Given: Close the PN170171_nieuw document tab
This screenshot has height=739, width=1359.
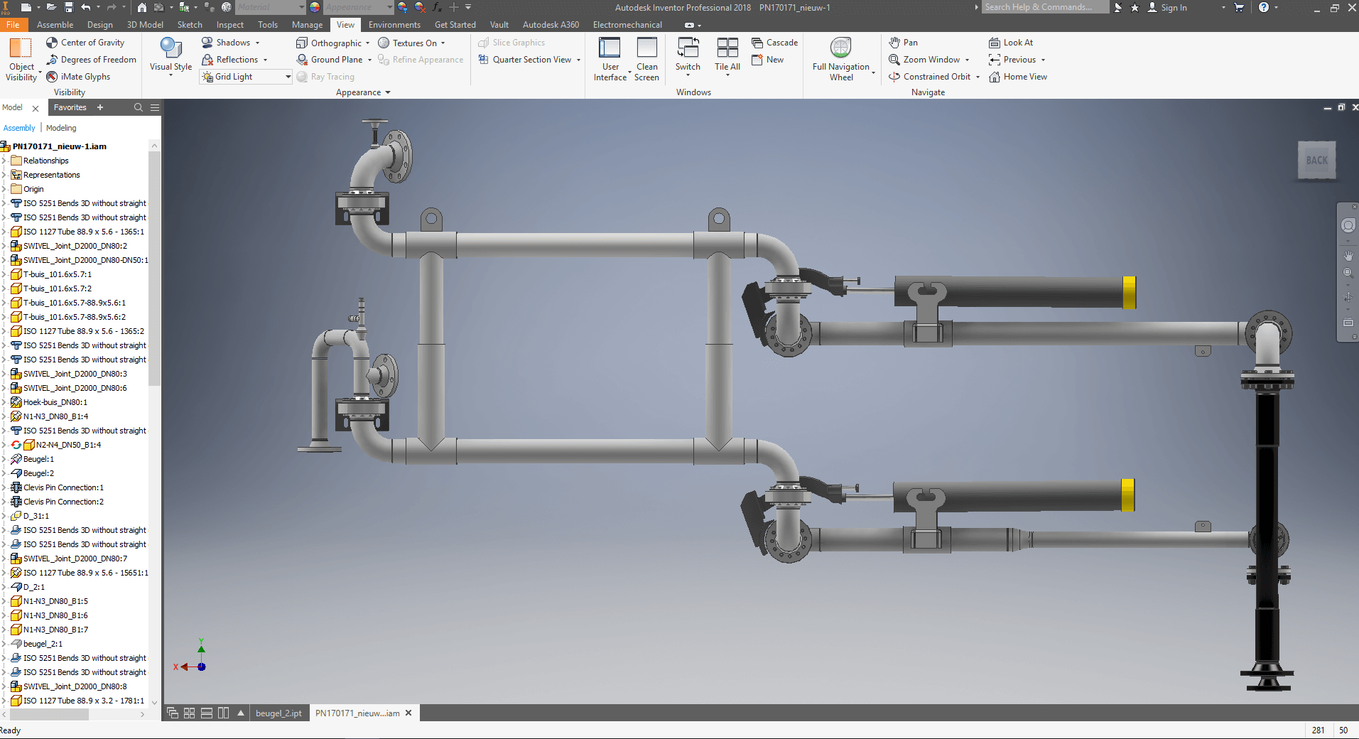Looking at the screenshot, I should click(x=408, y=713).
